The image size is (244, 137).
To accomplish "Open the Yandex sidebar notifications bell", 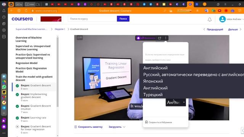I will 4,11.
